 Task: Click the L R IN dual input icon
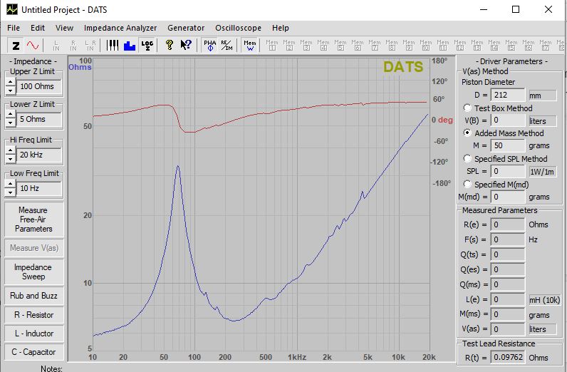[x=90, y=46]
